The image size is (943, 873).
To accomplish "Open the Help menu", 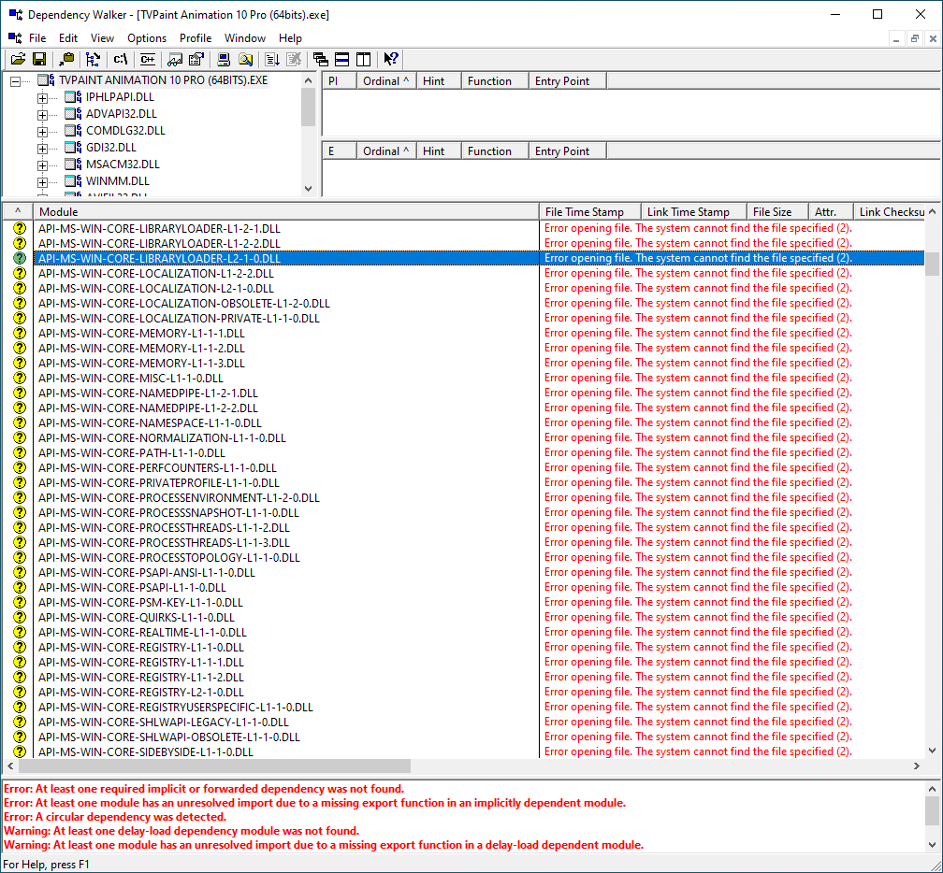I will point(290,37).
